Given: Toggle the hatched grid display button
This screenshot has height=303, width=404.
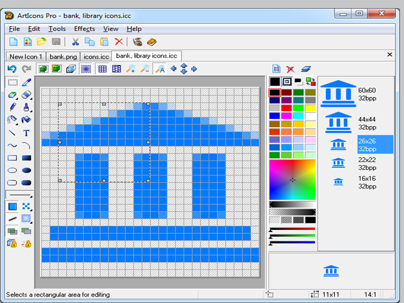Looking at the screenshot, I should point(117,69).
